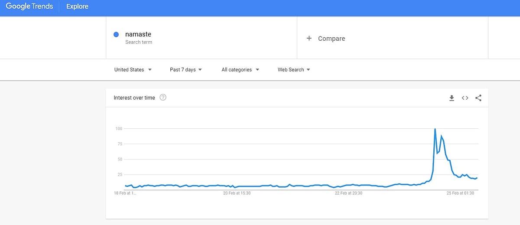The image size is (520, 225).
Task: Share the Interest over time chart
Action: pos(478,98)
